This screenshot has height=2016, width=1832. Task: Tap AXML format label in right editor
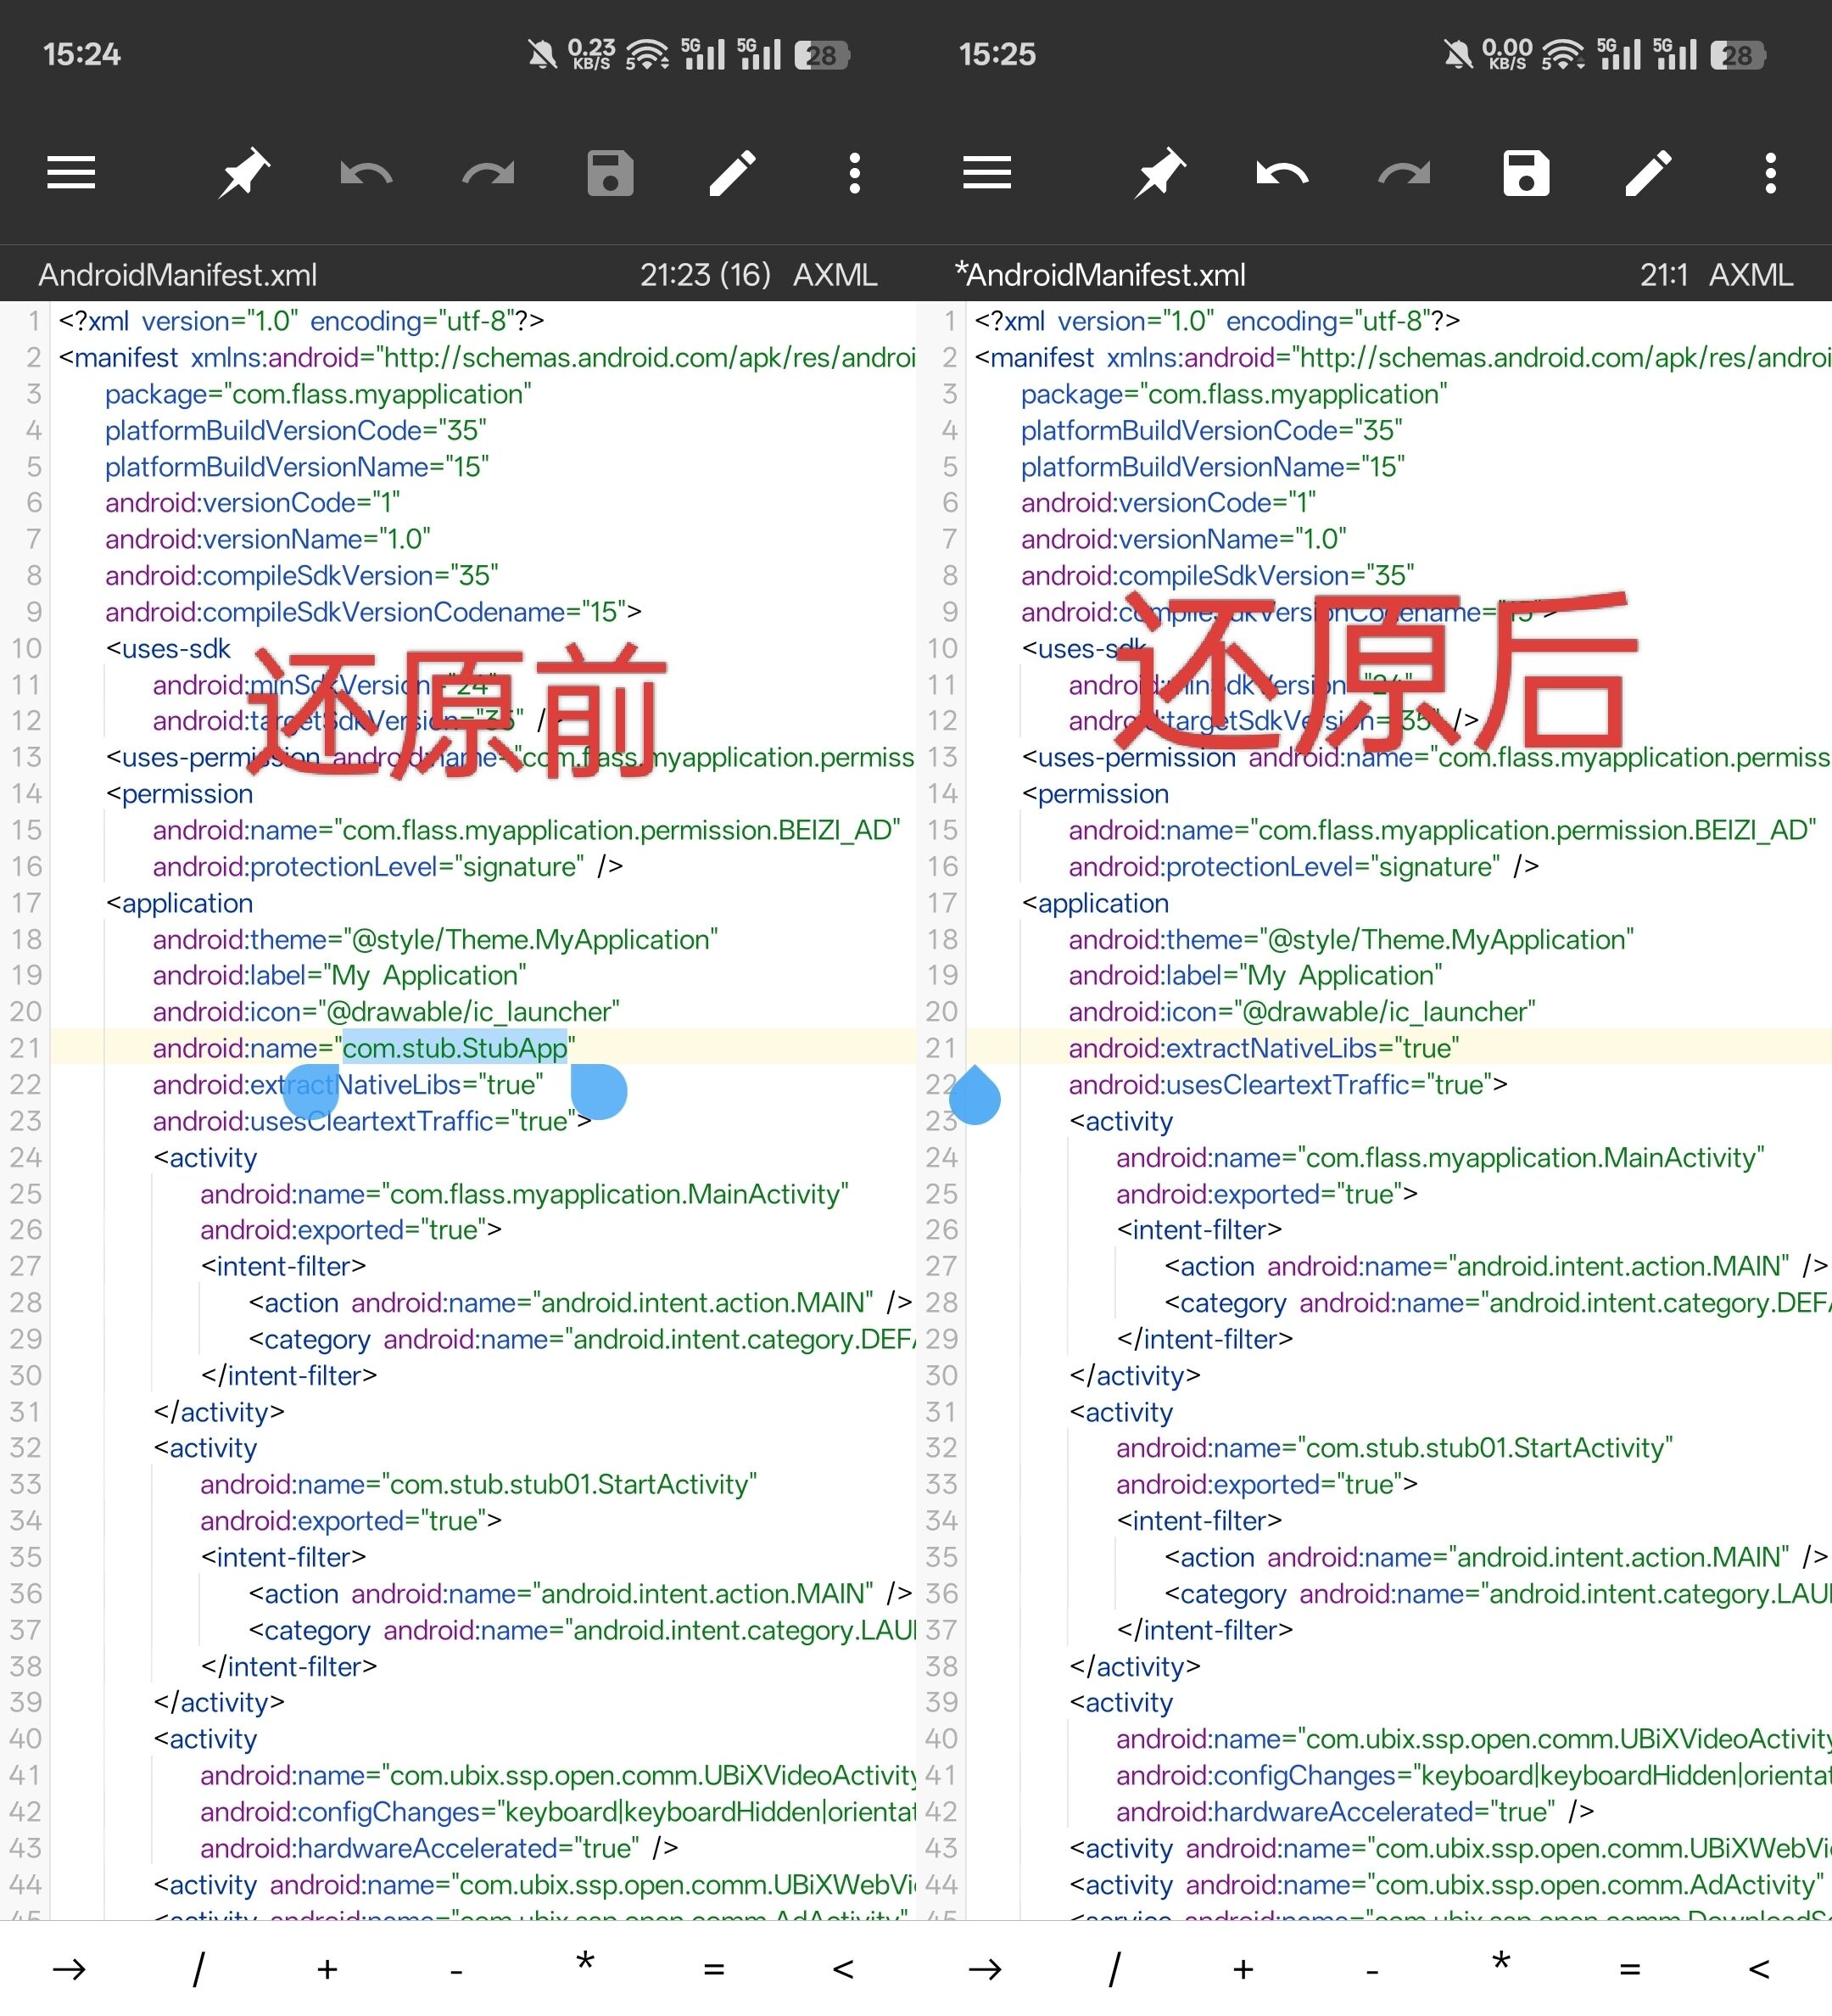[1751, 275]
